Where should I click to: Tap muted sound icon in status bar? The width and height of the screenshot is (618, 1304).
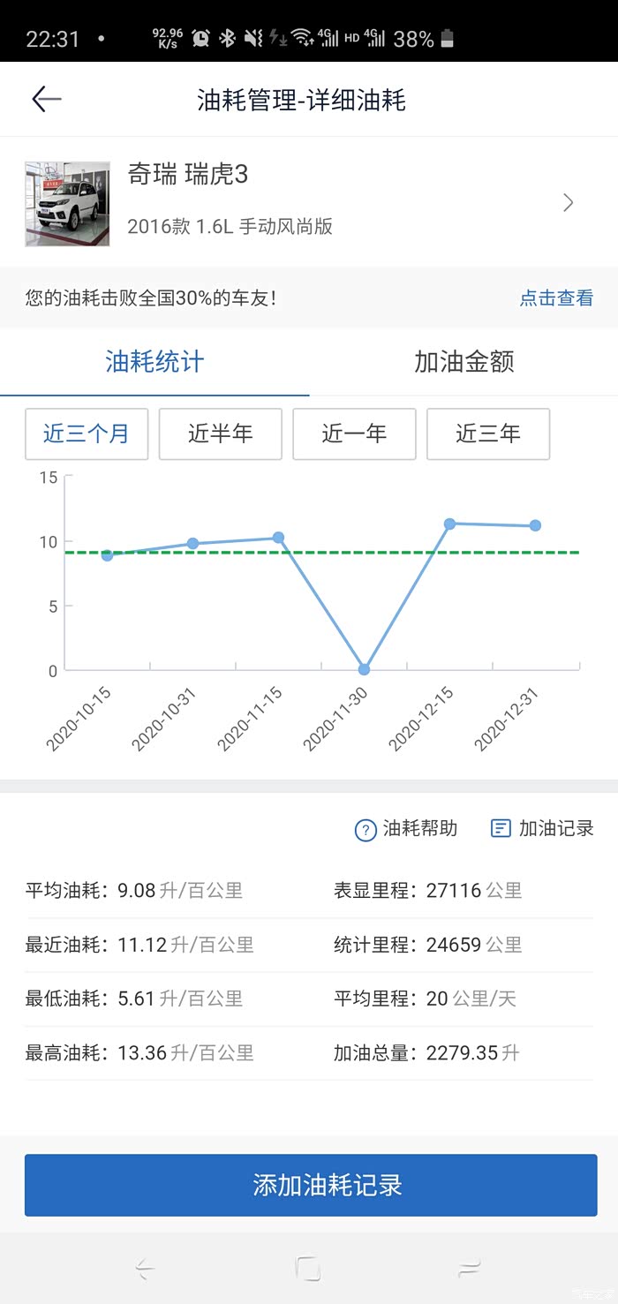point(253,38)
